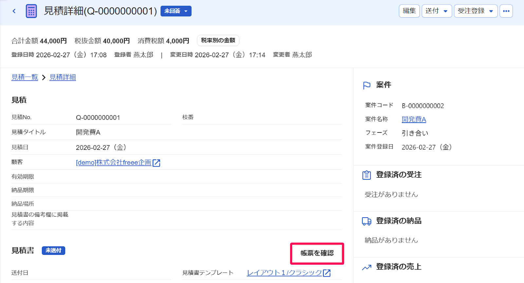Click the 未送付 status badge
Image resolution: width=524 pixels, height=283 pixels.
click(53, 251)
